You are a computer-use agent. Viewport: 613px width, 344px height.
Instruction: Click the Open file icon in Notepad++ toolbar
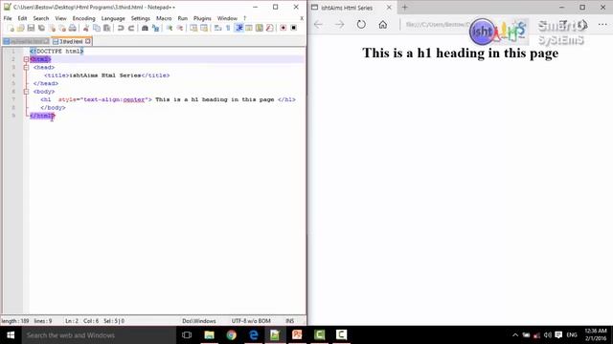(21, 28)
